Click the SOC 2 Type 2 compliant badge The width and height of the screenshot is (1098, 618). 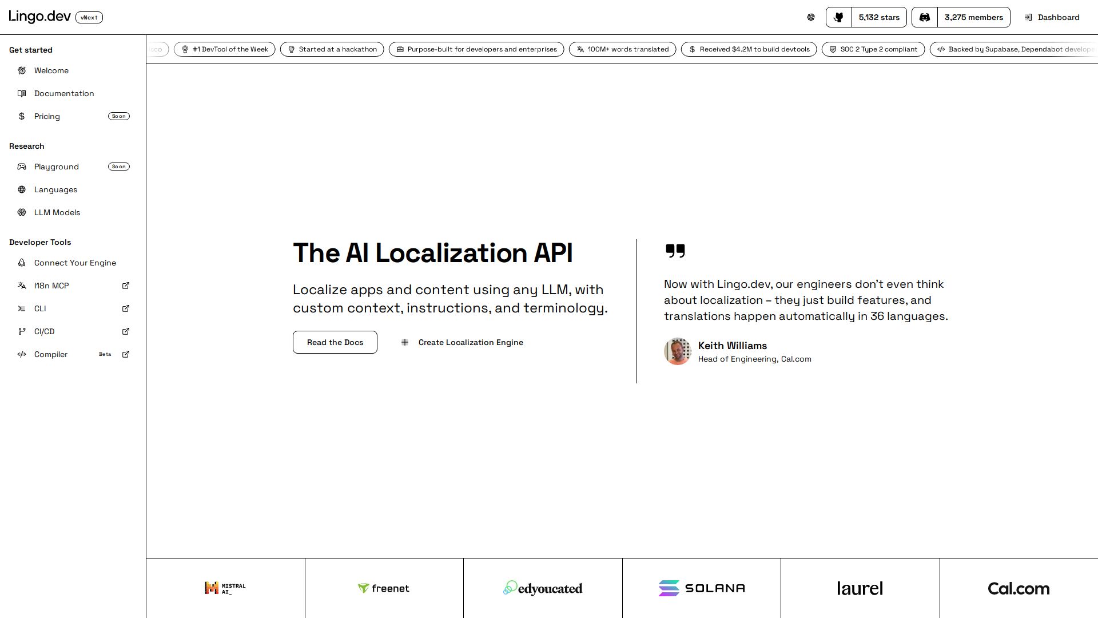tap(873, 49)
